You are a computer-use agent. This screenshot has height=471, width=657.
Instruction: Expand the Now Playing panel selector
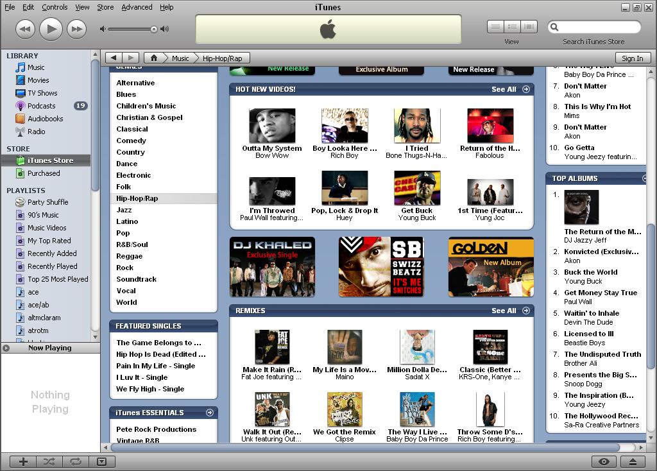click(x=6, y=348)
